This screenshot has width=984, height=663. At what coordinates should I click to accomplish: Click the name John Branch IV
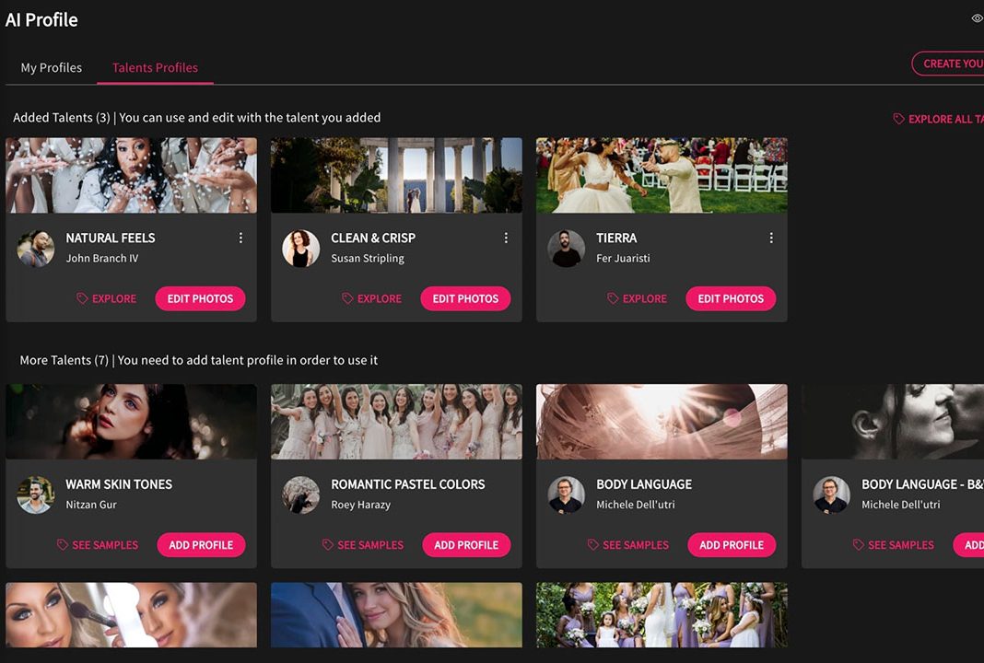pyautogui.click(x=102, y=259)
